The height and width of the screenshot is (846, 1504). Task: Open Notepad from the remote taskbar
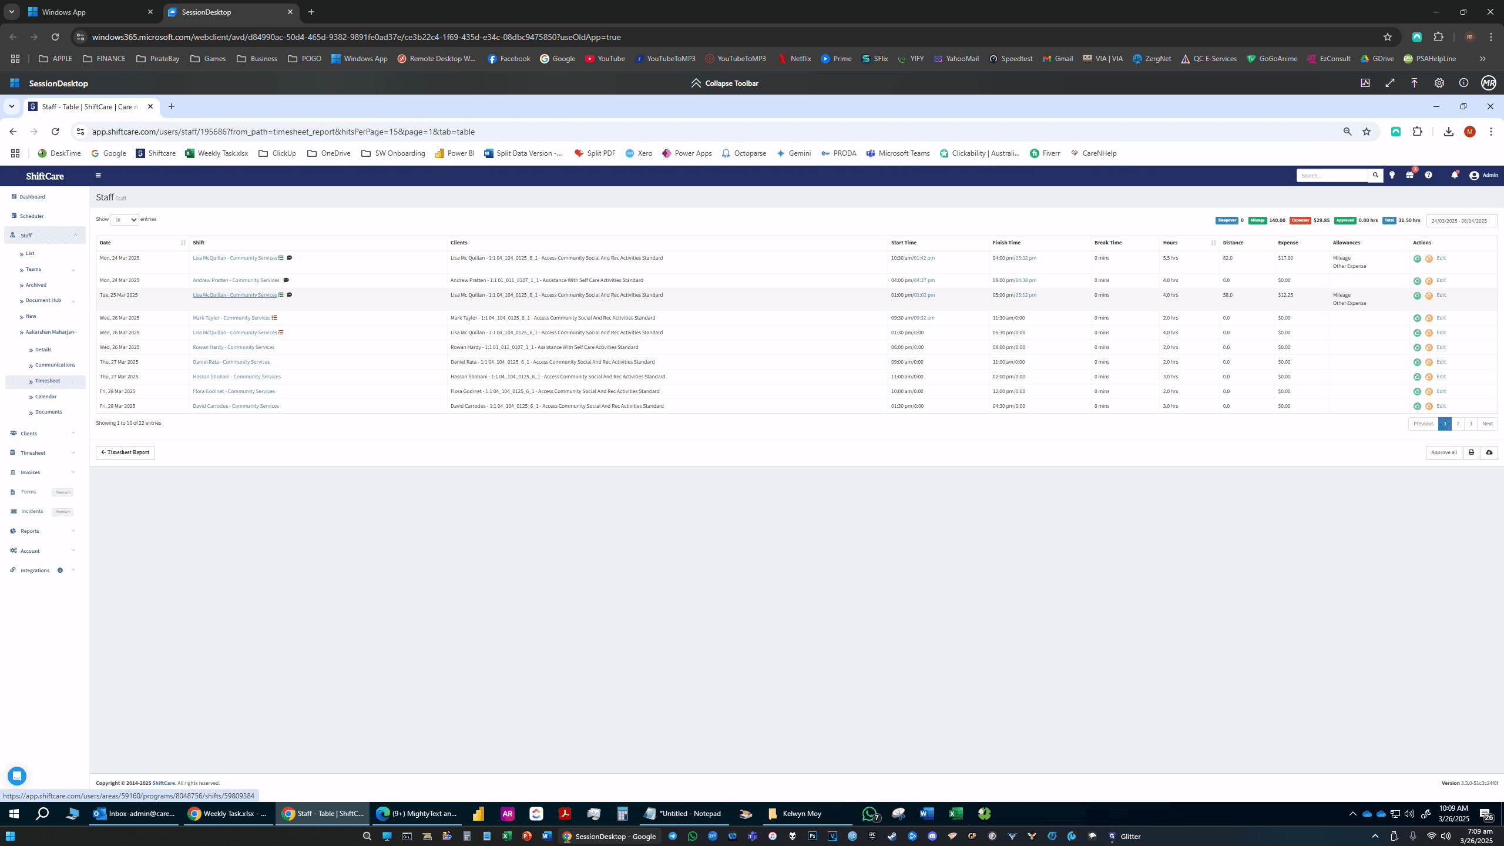pyautogui.click(x=683, y=814)
